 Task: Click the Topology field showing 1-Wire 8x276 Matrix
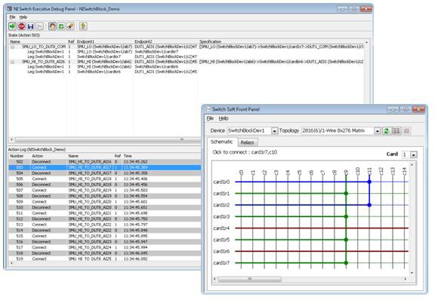tap(338, 130)
